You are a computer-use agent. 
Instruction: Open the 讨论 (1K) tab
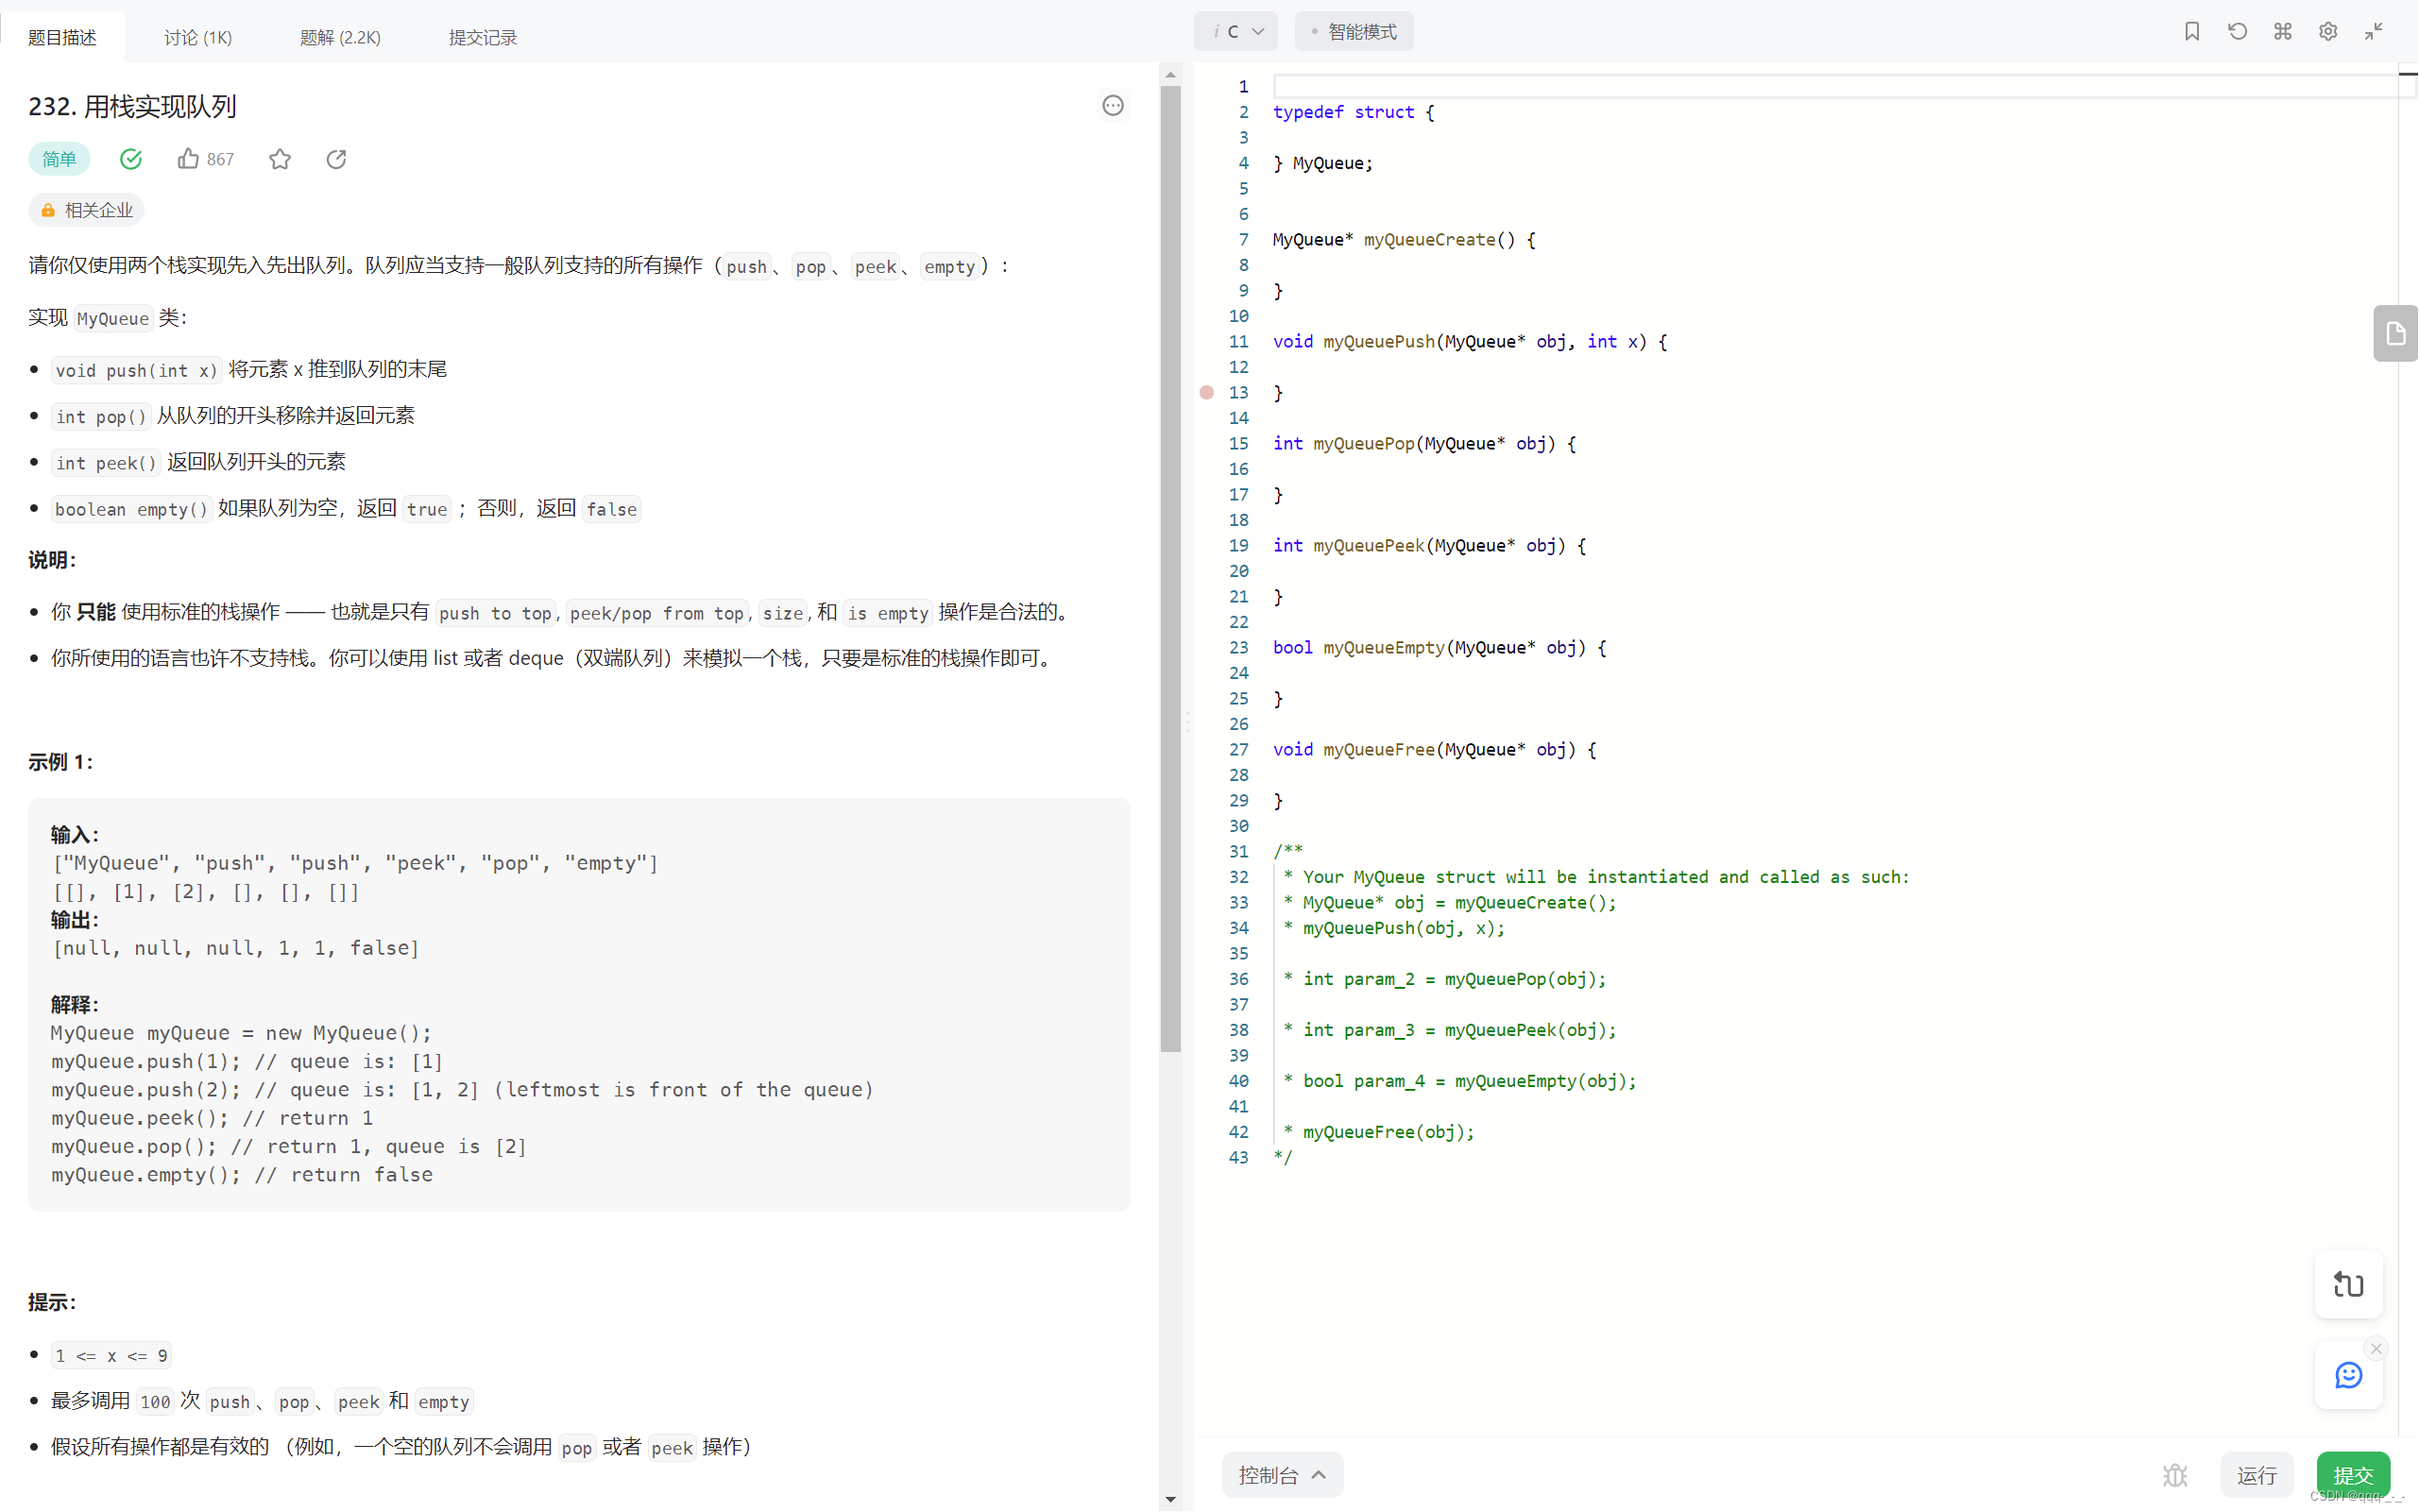pos(198,38)
